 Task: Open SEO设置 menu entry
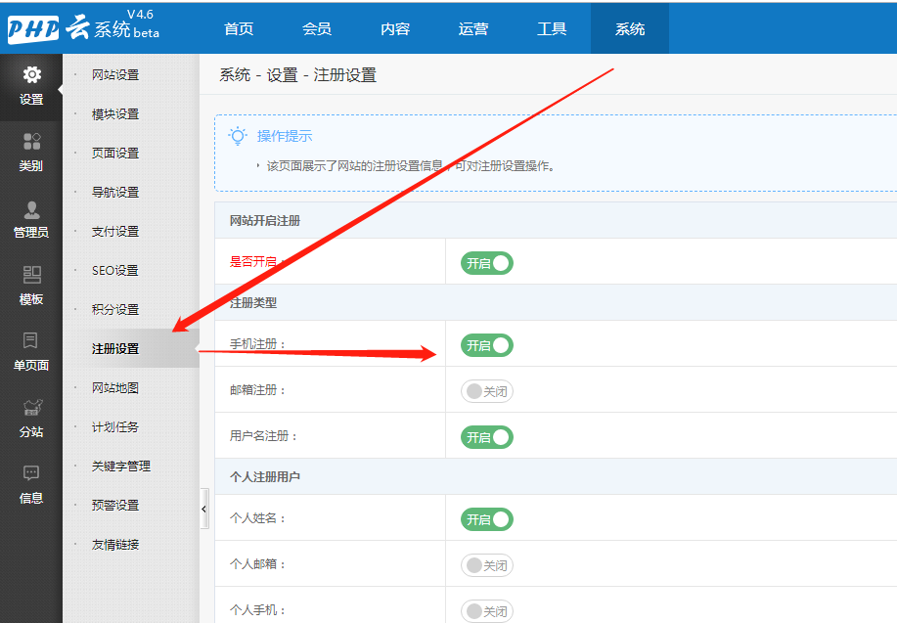pos(115,271)
